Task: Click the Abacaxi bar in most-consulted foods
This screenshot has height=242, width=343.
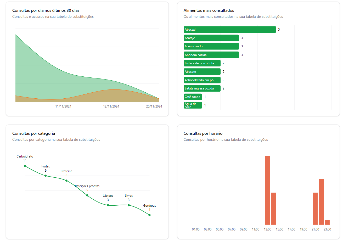Action: pos(230,30)
